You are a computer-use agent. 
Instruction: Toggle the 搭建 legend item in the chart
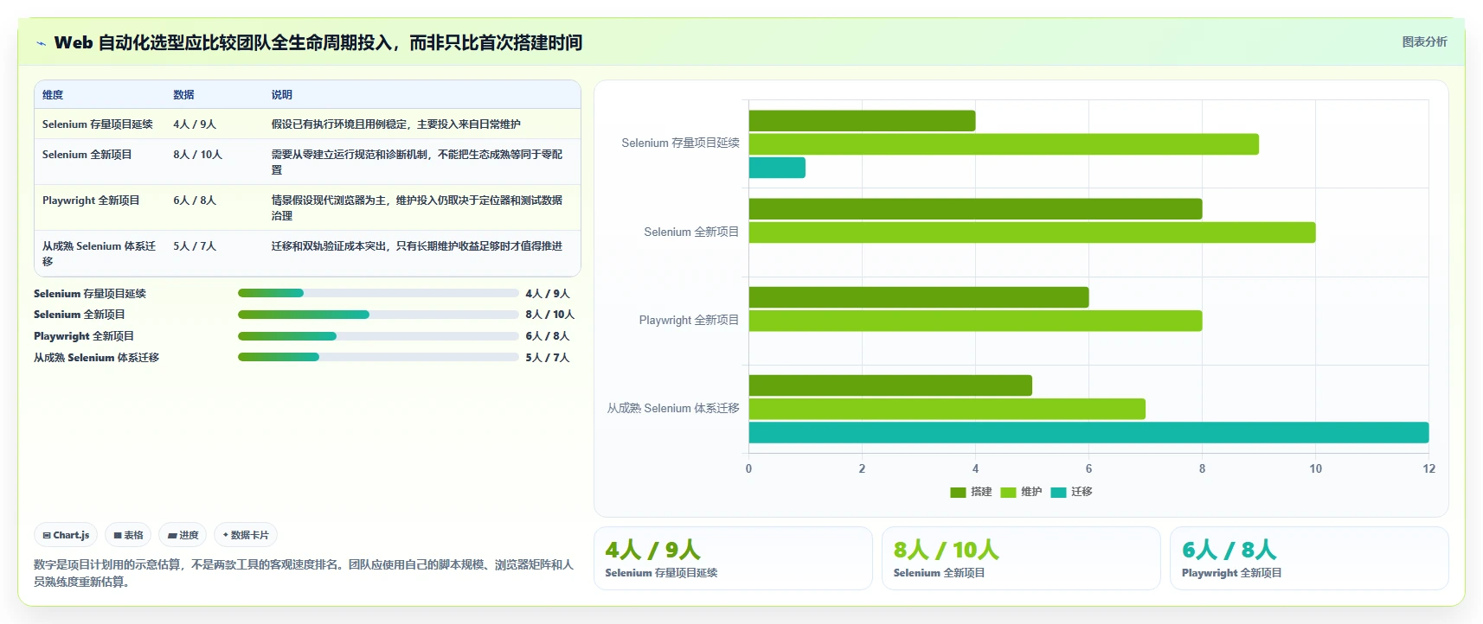(971, 492)
